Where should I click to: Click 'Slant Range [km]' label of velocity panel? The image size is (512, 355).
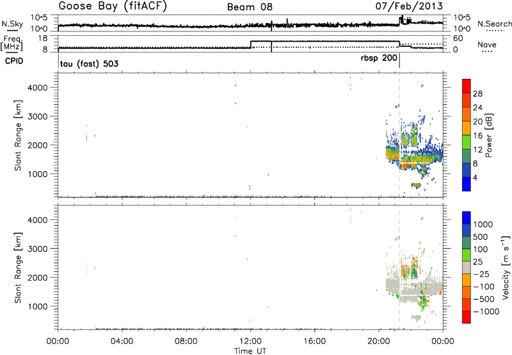[x=18, y=267]
